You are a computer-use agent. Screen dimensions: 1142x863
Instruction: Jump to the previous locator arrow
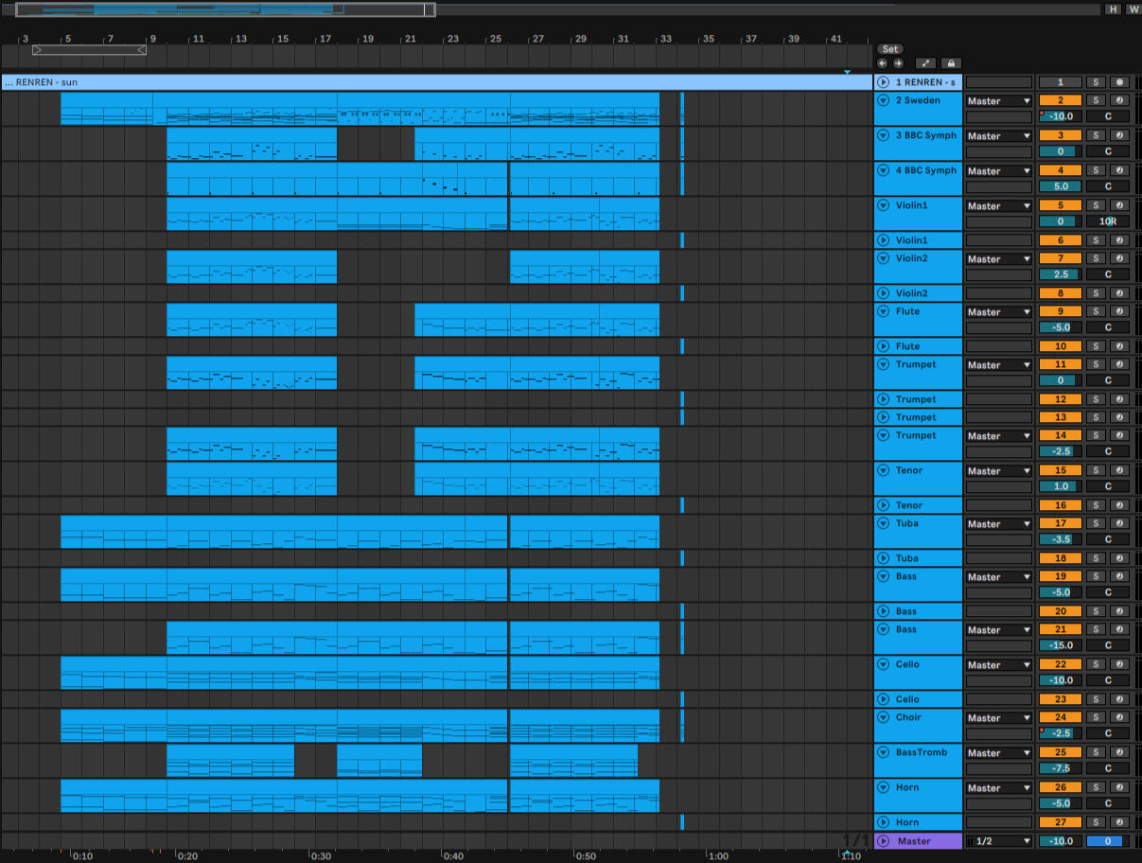click(x=883, y=63)
